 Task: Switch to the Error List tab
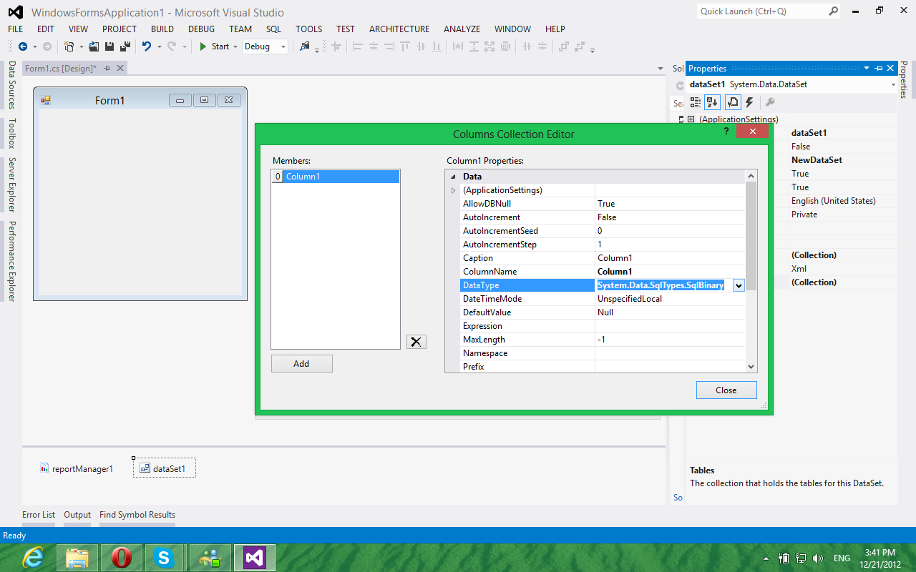point(39,514)
